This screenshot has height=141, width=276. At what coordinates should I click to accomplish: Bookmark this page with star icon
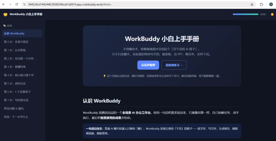[x=252, y=4]
